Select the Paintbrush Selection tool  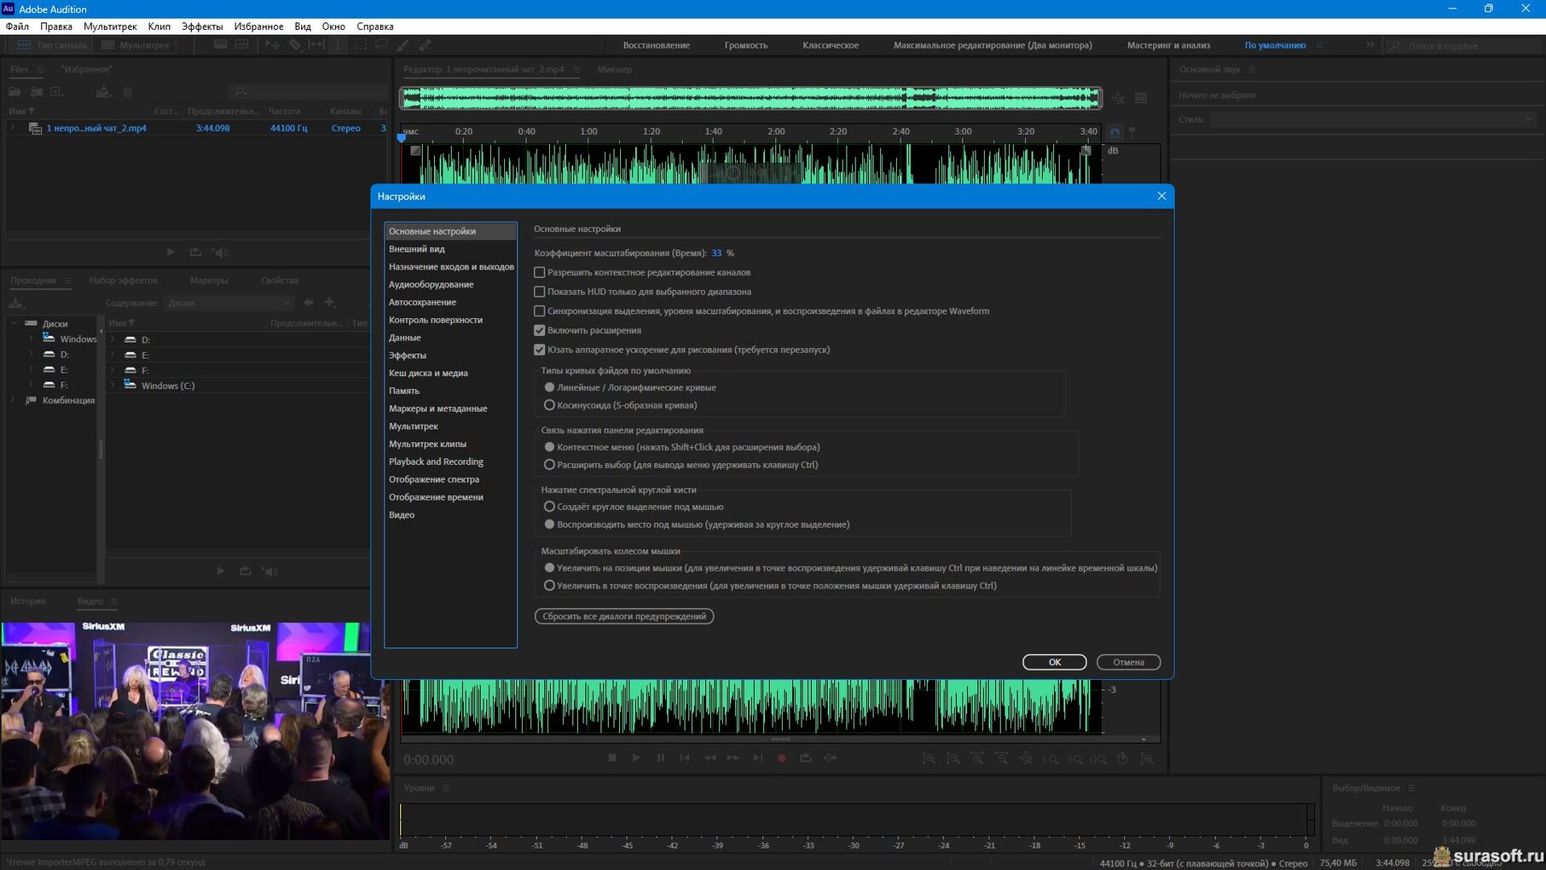pos(402,44)
